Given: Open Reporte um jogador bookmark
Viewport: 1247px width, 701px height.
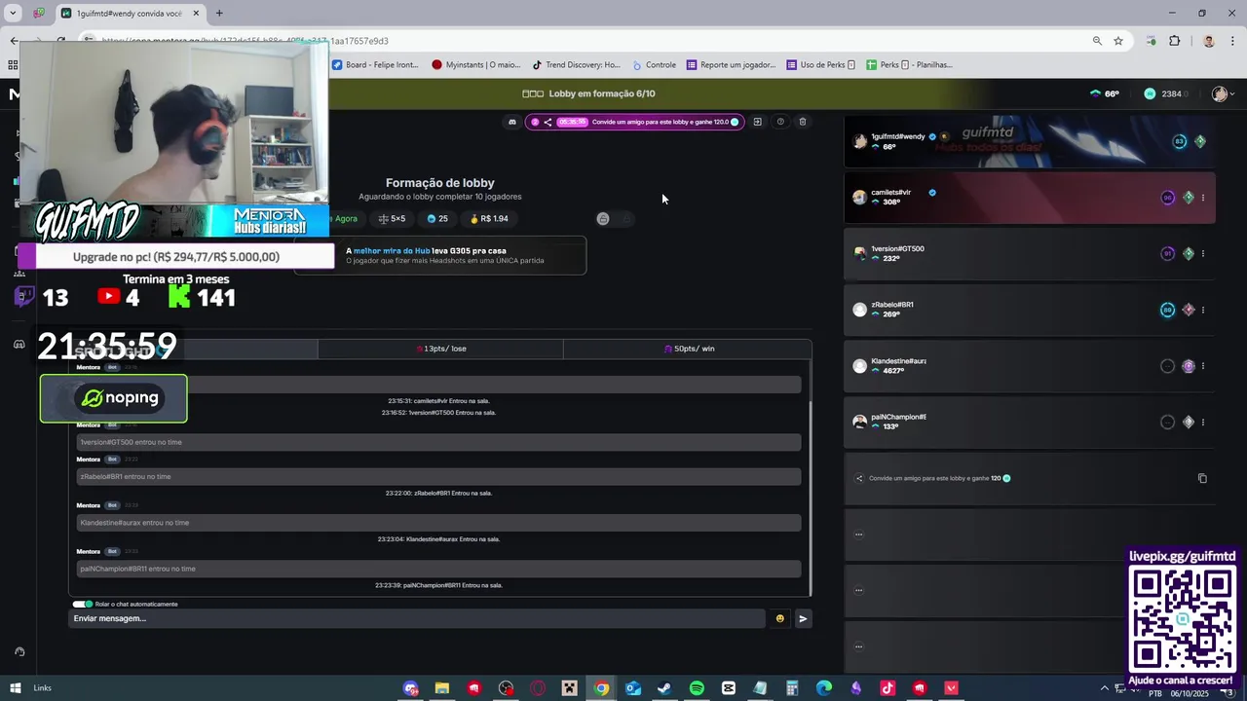Looking at the screenshot, I should pos(731,65).
